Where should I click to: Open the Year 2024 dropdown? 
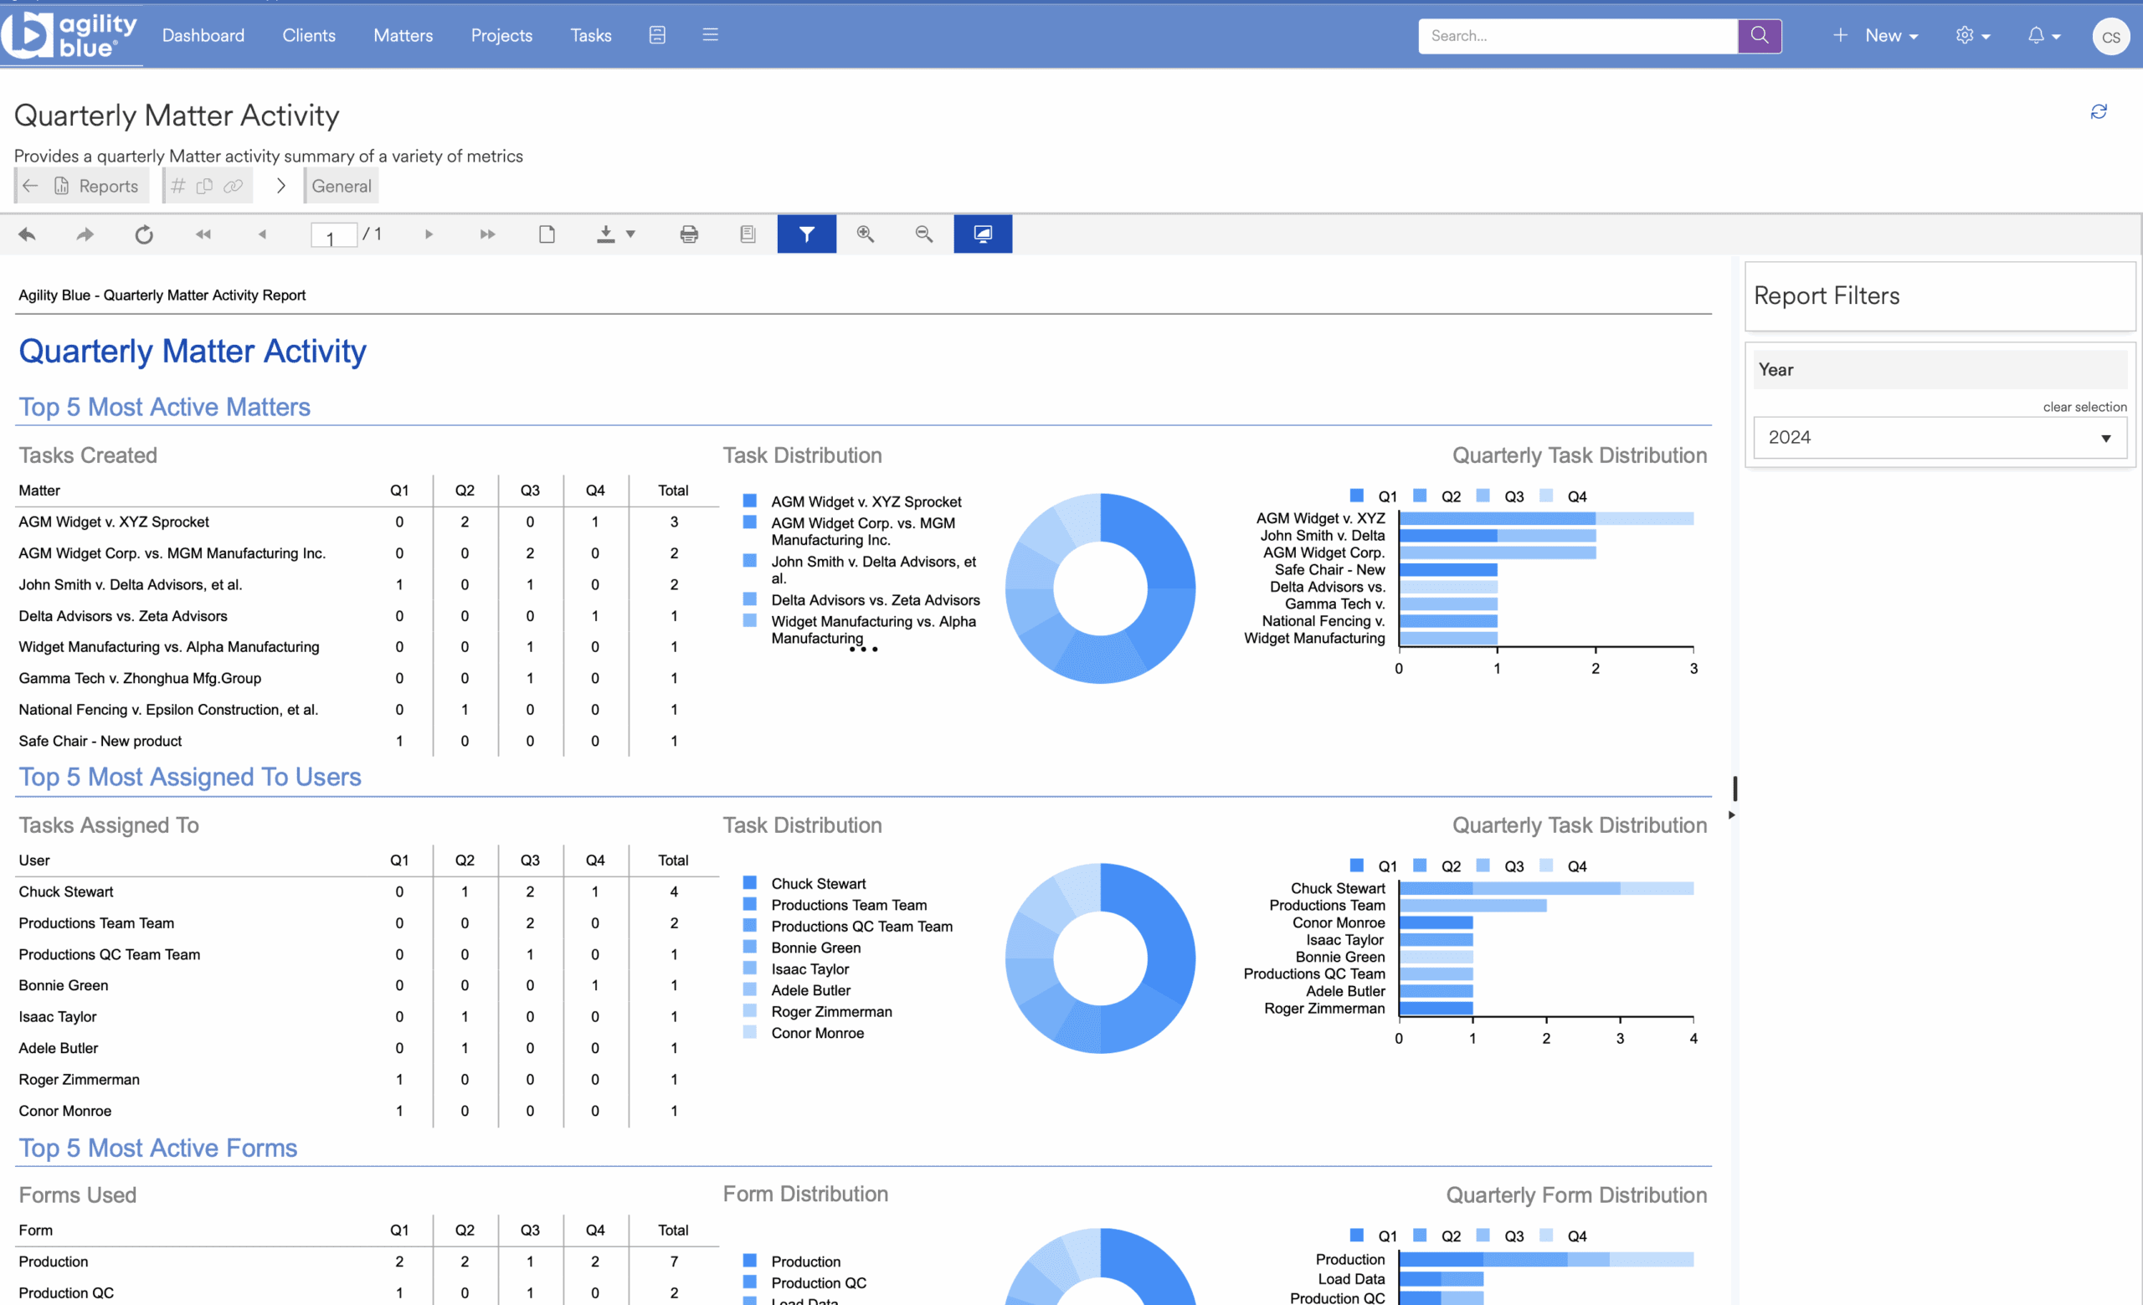tap(1940, 437)
